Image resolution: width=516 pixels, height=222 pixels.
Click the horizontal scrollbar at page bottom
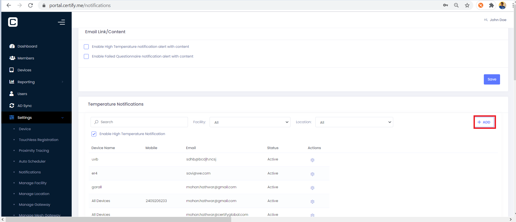click(118, 220)
